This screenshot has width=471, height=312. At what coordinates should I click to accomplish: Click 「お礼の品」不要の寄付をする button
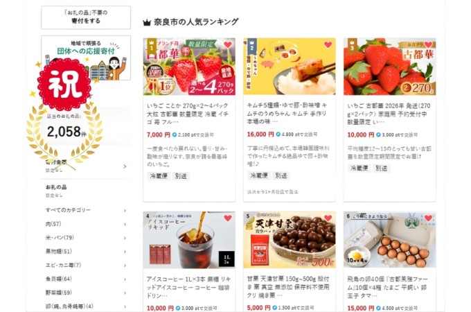(86, 17)
